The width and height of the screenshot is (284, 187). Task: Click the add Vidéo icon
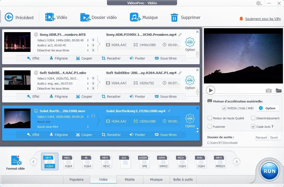[50, 17]
